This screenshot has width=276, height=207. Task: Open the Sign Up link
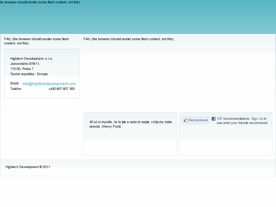click(x=257, y=119)
